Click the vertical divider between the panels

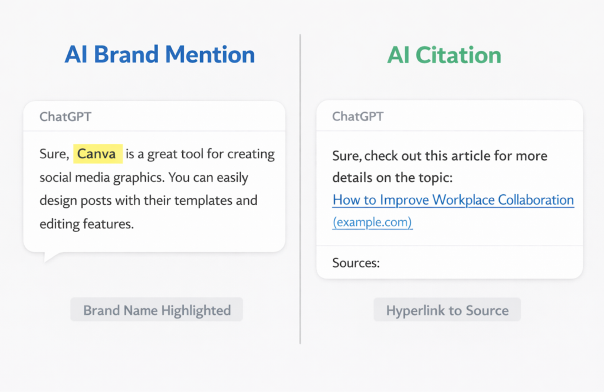point(300,189)
